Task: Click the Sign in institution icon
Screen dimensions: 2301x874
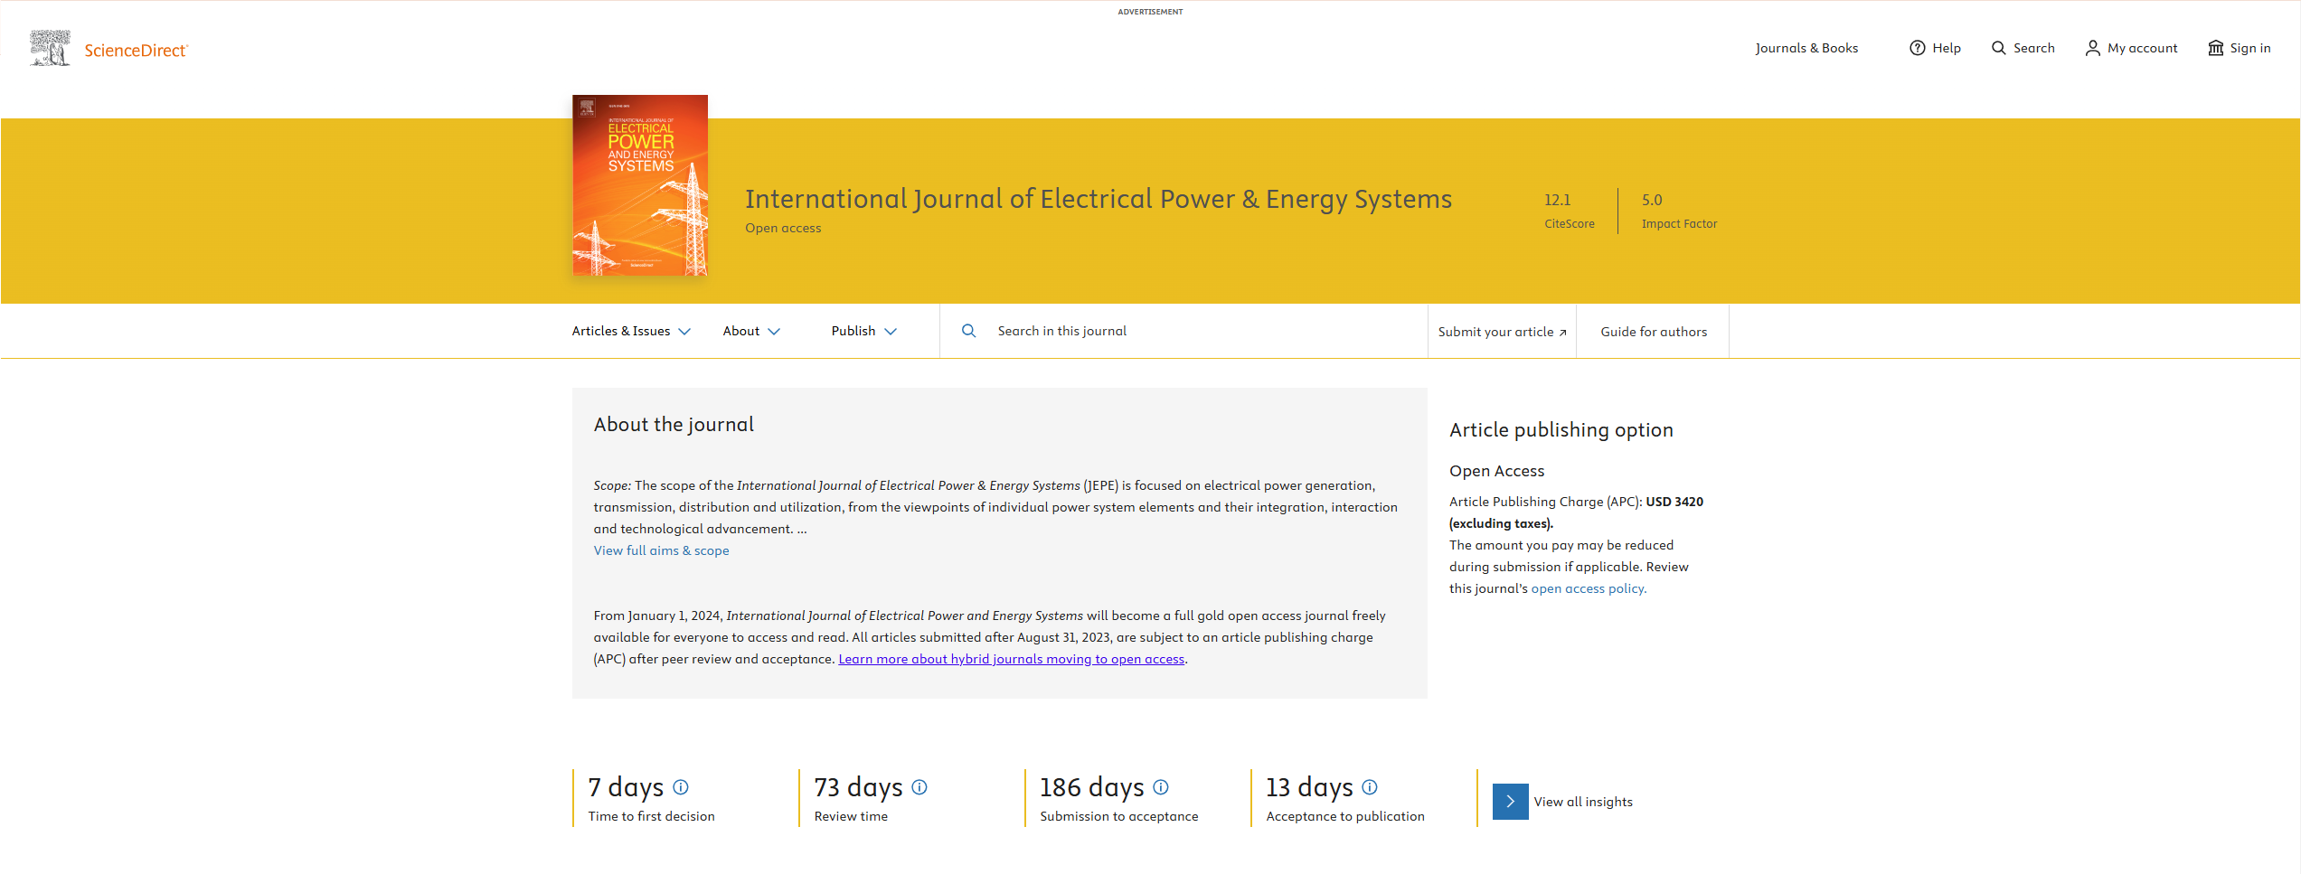Action: tap(2215, 48)
